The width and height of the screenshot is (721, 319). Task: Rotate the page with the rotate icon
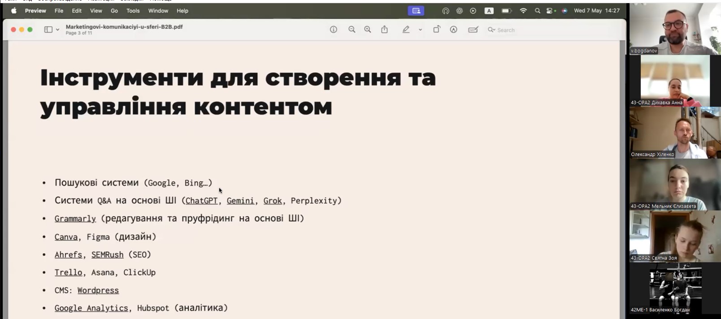coord(436,30)
